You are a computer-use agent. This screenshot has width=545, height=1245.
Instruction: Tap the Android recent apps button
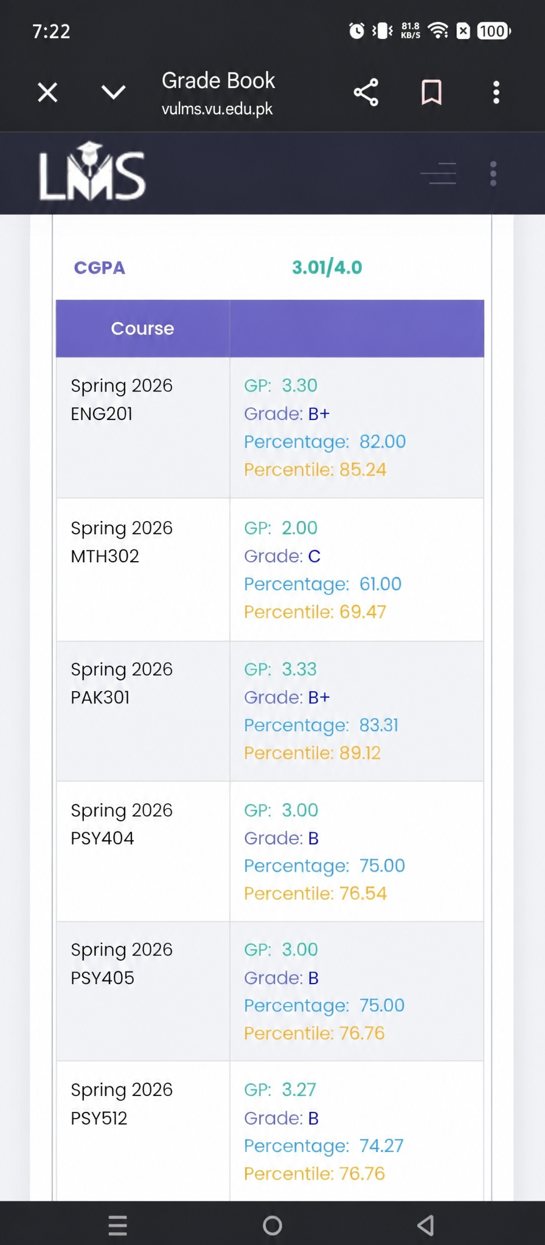tap(118, 1225)
